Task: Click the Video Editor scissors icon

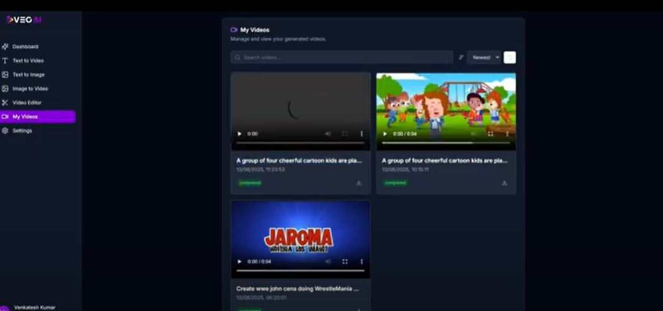Action: (5, 102)
